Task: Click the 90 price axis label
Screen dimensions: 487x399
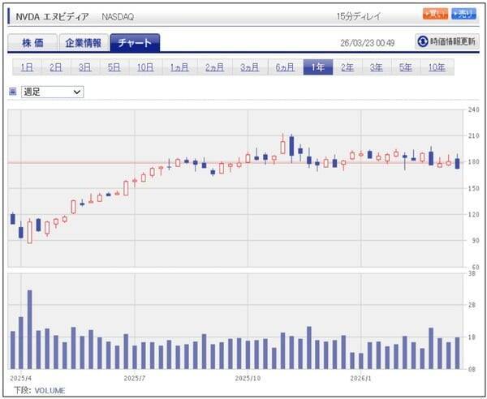Action: (x=475, y=241)
